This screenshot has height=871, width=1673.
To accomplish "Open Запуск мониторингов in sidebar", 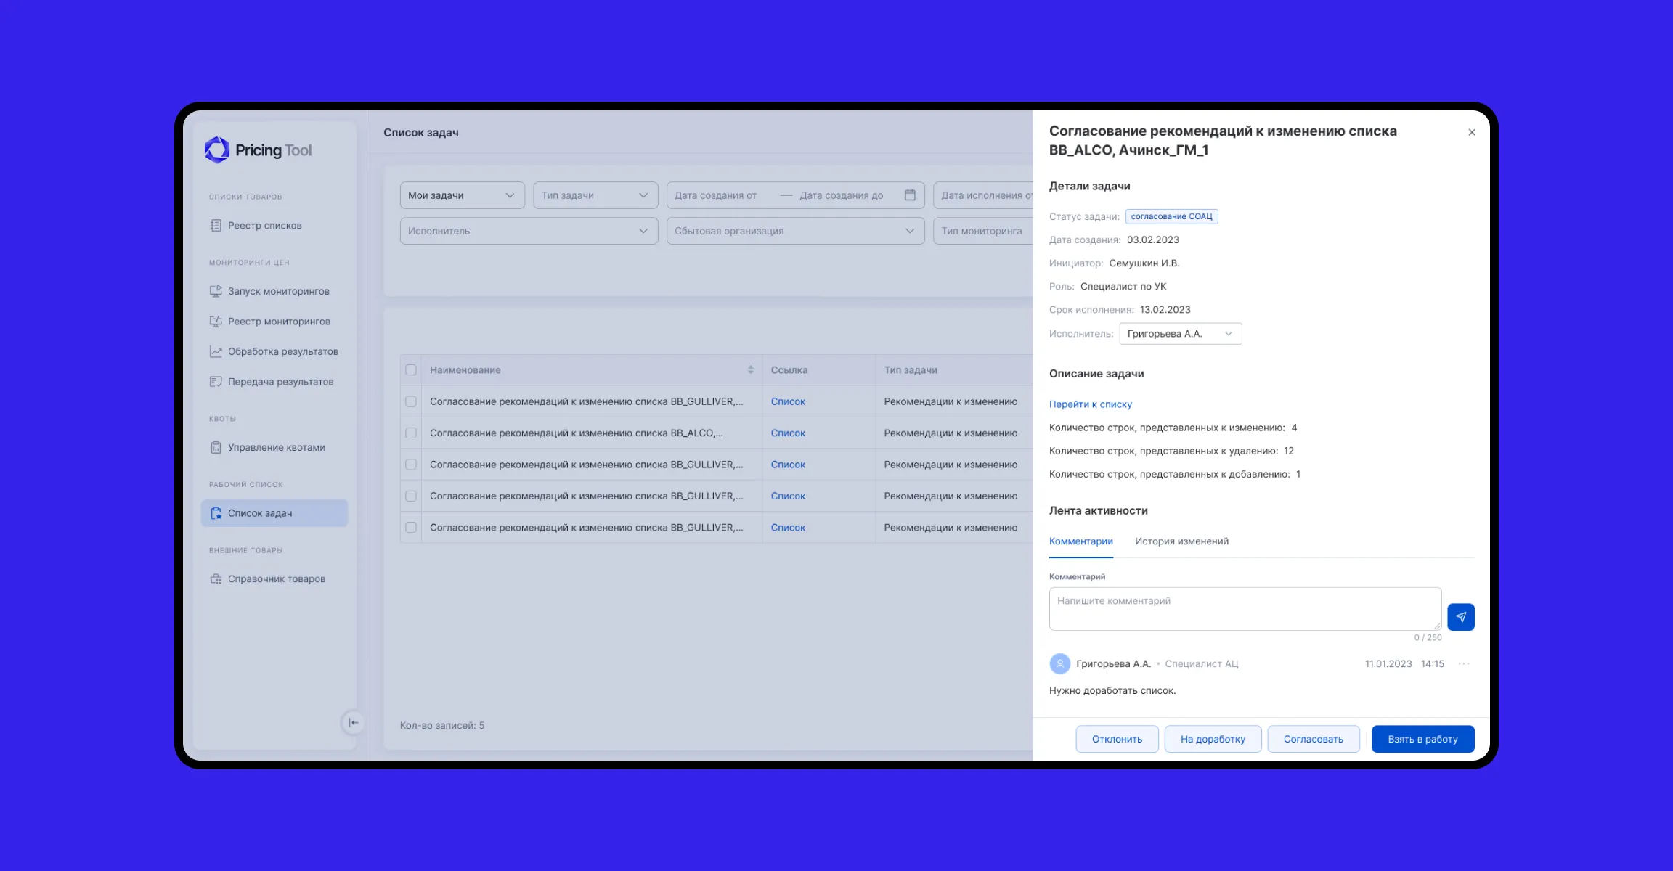I will (x=278, y=291).
